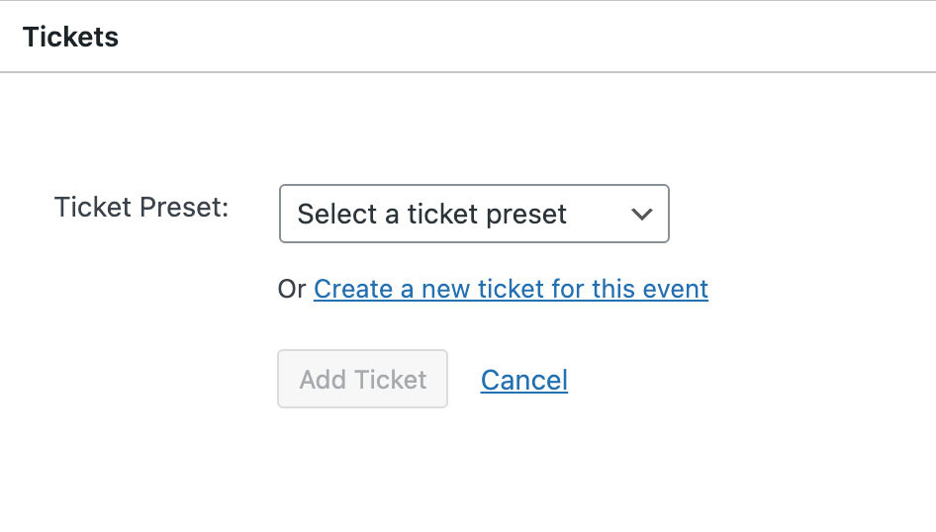Start creating a new ticket for this event

click(x=511, y=289)
